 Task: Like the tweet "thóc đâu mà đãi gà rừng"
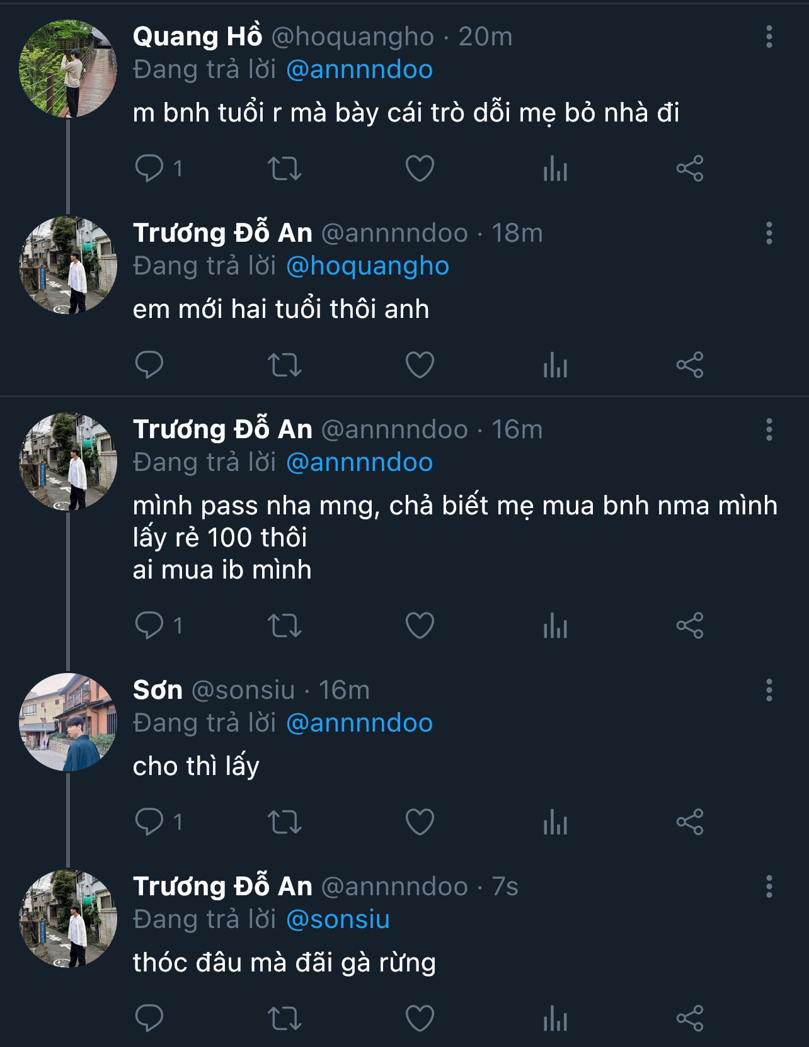click(420, 1018)
